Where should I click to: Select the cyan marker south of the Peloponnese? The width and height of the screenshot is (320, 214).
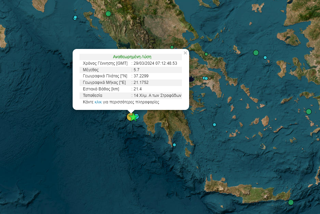click(x=174, y=145)
